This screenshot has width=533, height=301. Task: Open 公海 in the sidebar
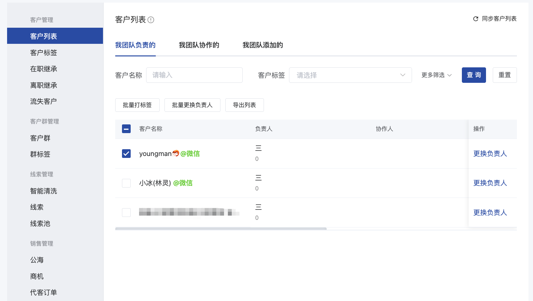pos(37,260)
